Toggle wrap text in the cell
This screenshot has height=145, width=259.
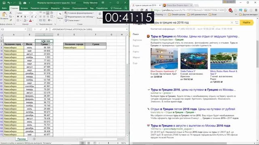coord(52,13)
